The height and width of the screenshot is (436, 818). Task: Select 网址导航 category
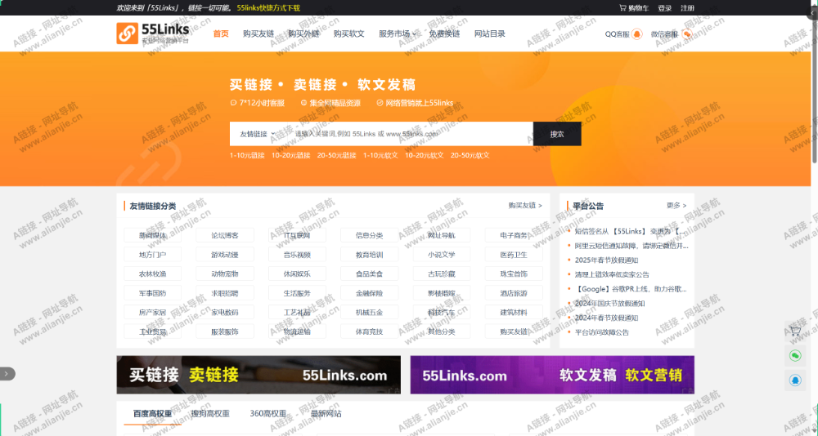(x=442, y=235)
